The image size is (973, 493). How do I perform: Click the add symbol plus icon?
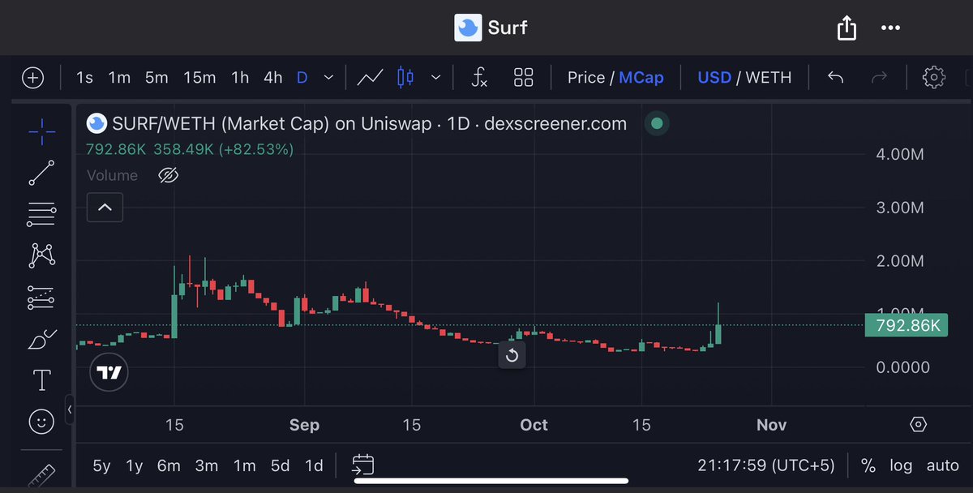click(x=32, y=78)
